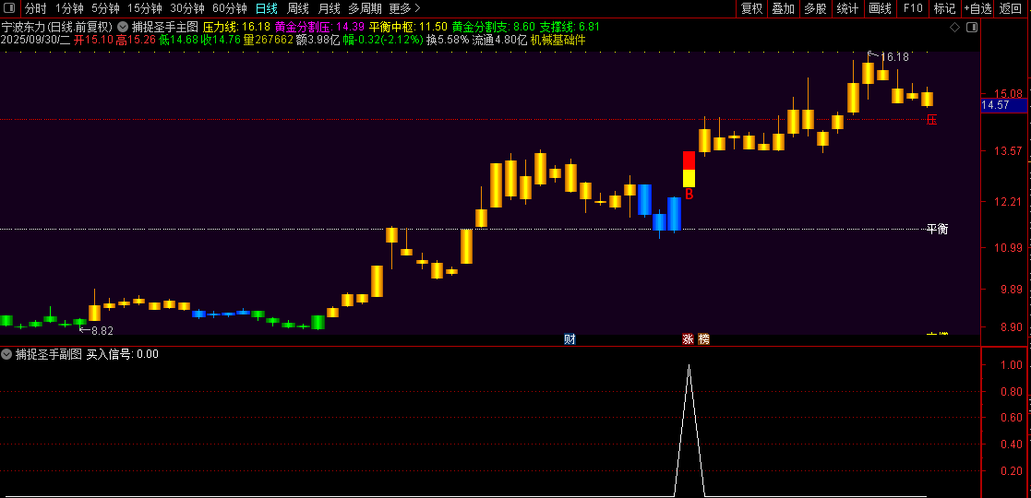Click the 流通4.80亿 float value

(499, 40)
